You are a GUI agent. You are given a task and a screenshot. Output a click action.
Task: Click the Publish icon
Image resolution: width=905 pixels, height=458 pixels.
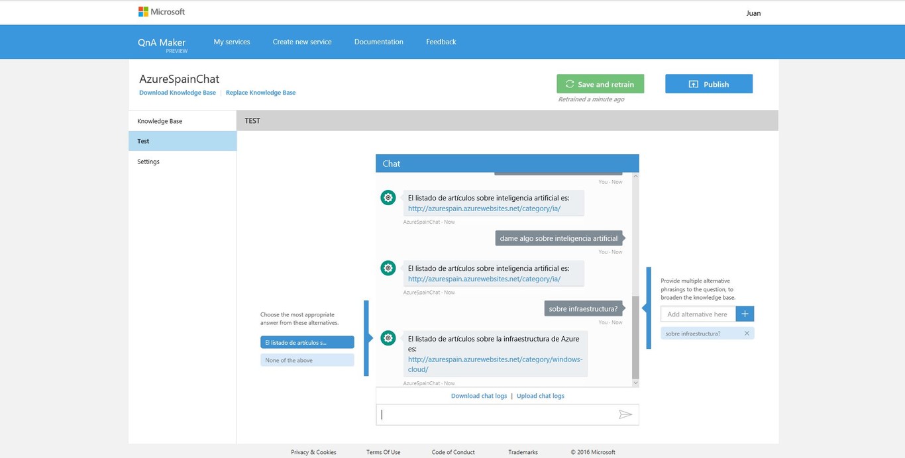point(692,84)
